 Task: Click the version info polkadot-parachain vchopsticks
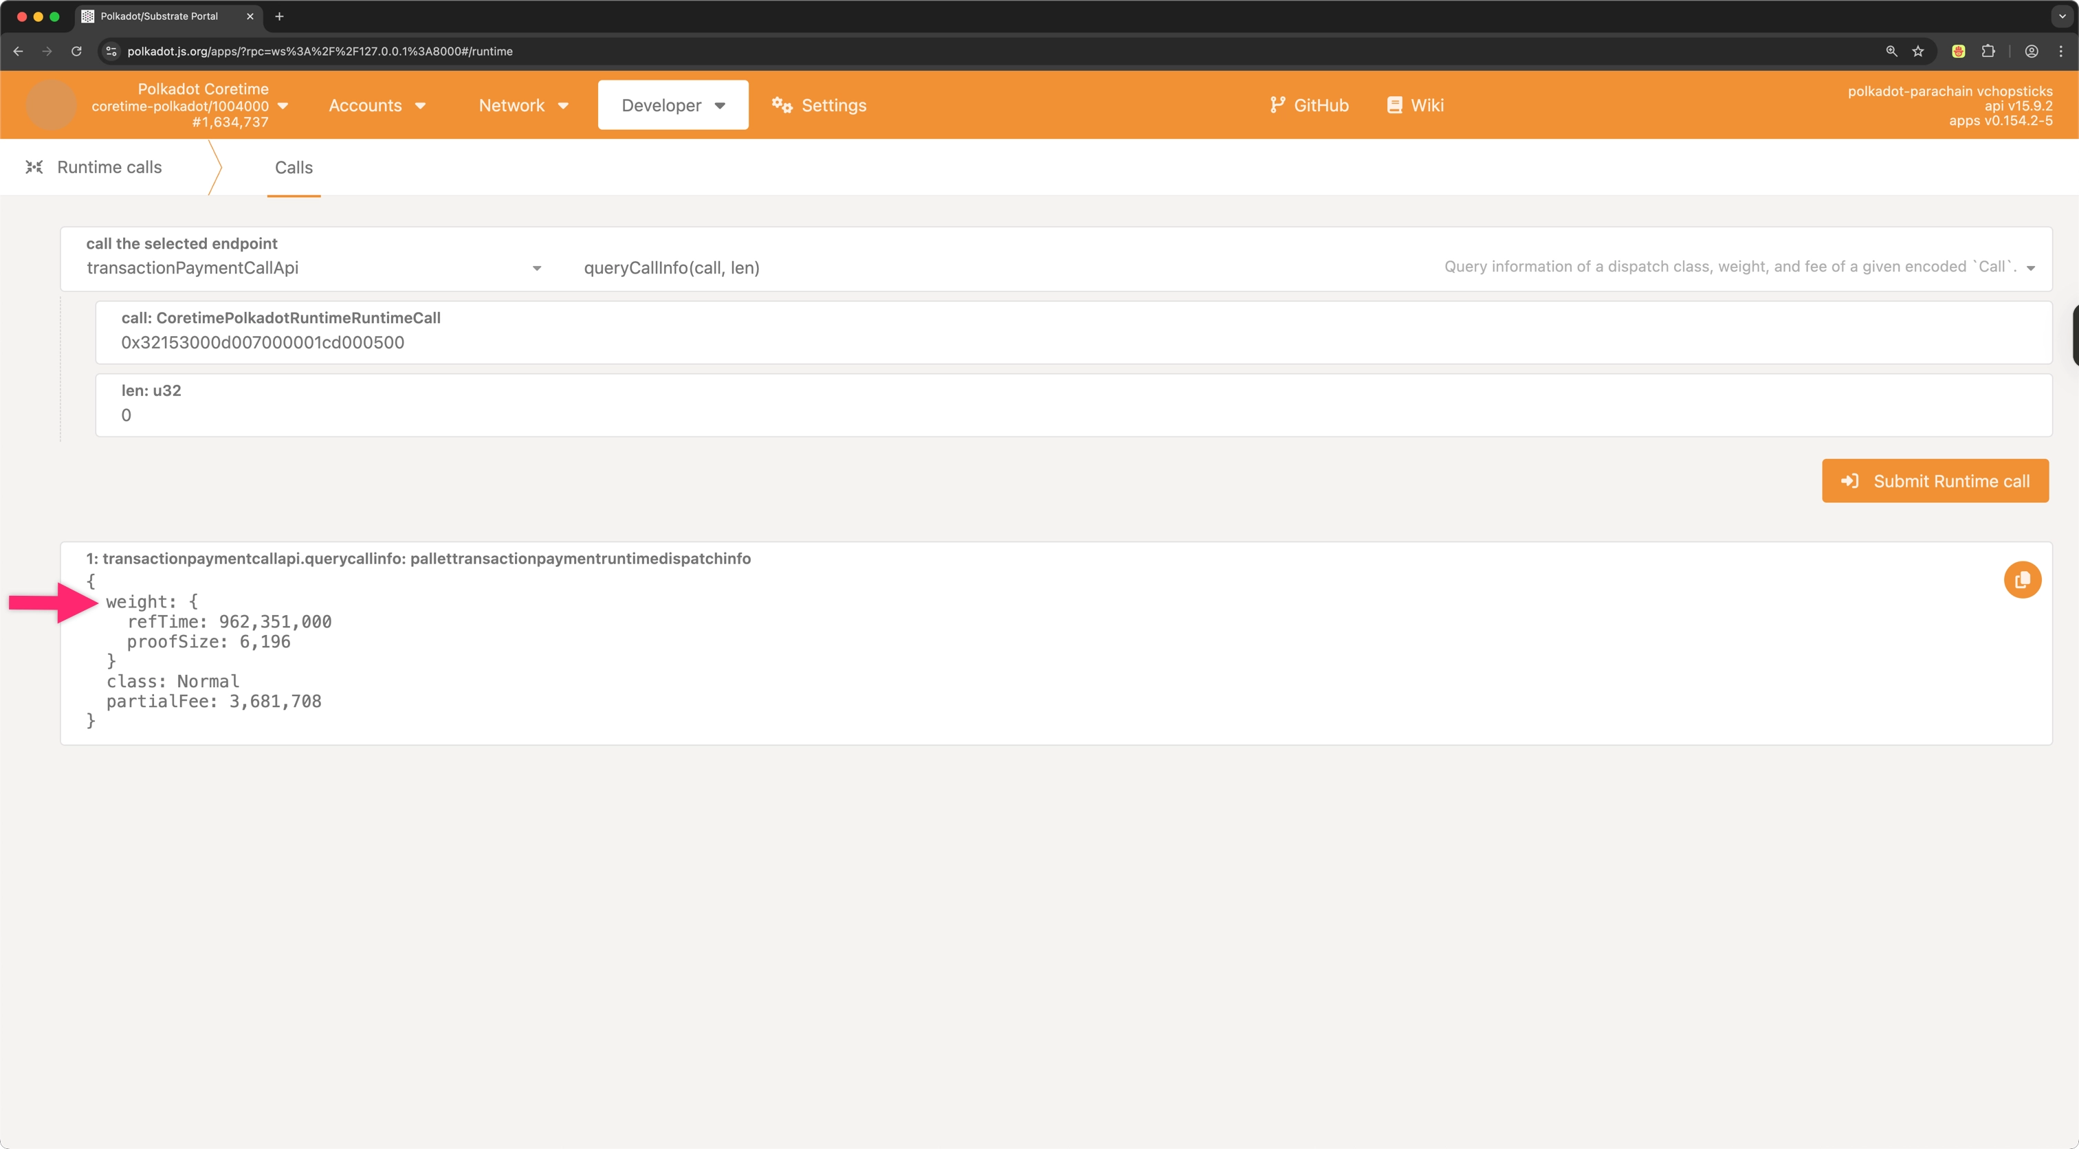[1950, 91]
